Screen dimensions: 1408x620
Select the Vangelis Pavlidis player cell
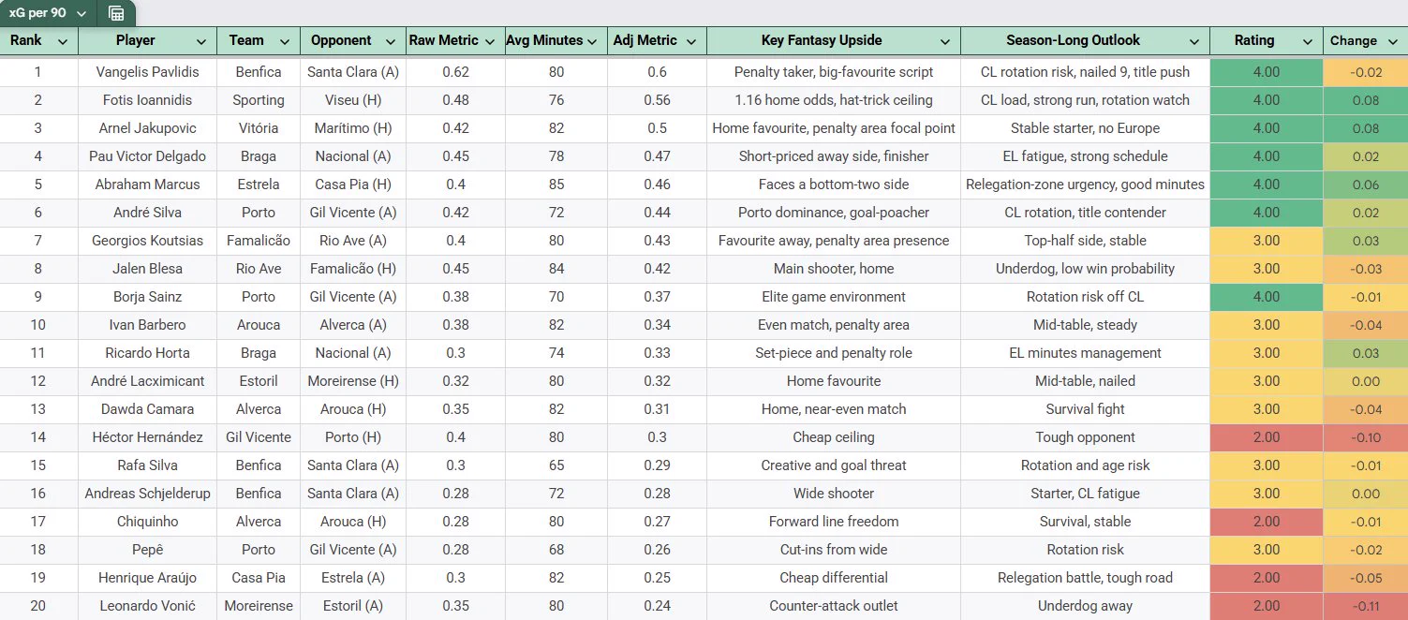148,72
